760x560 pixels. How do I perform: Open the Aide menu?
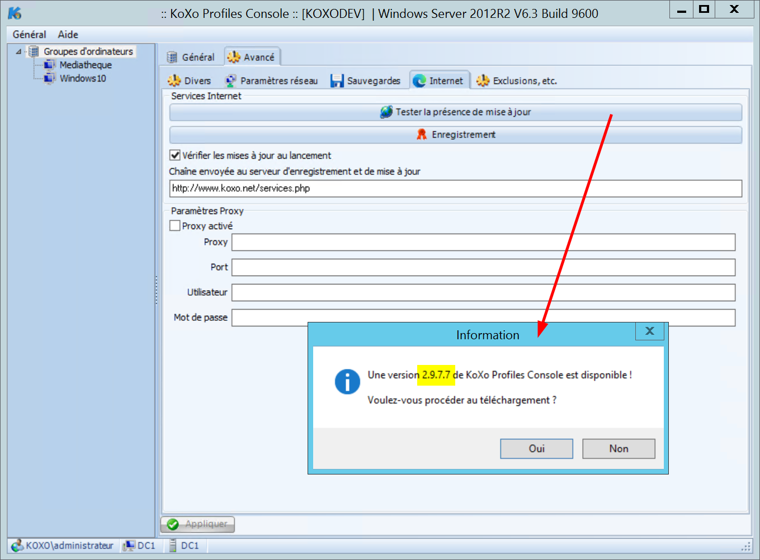point(68,35)
